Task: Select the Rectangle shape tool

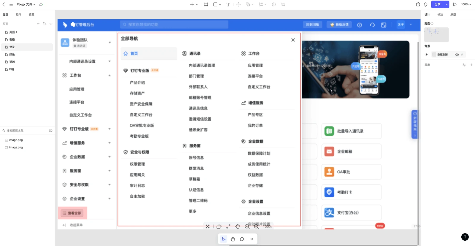Action: [x=216, y=4]
